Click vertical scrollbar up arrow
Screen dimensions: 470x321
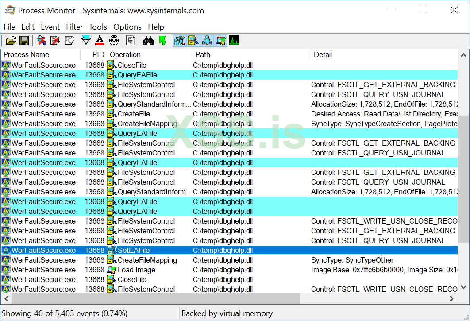[463, 55]
